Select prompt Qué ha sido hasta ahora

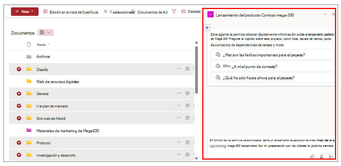click(272, 78)
